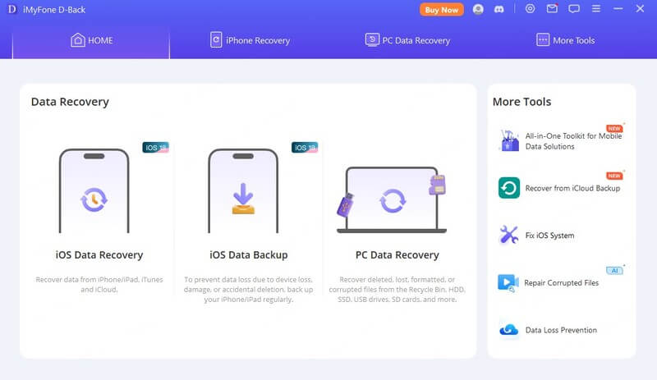
Task: Switch to the iPhone Recovery tab
Action: (250, 41)
